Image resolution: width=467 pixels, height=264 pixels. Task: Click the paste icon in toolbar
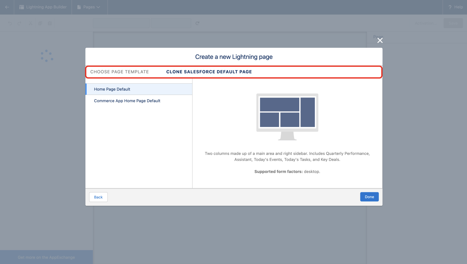50,23
